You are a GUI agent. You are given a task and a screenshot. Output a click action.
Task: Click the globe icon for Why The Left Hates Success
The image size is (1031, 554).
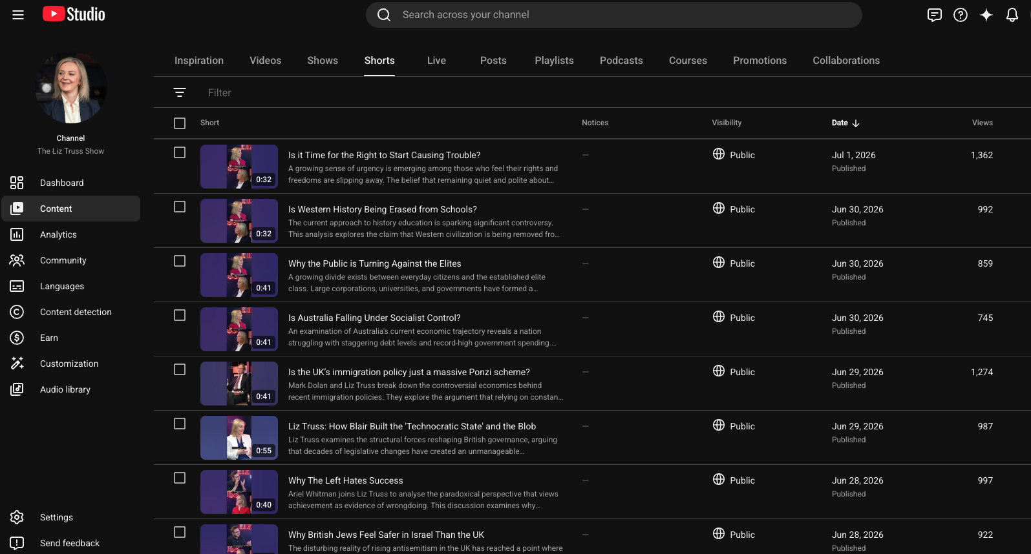[719, 479]
